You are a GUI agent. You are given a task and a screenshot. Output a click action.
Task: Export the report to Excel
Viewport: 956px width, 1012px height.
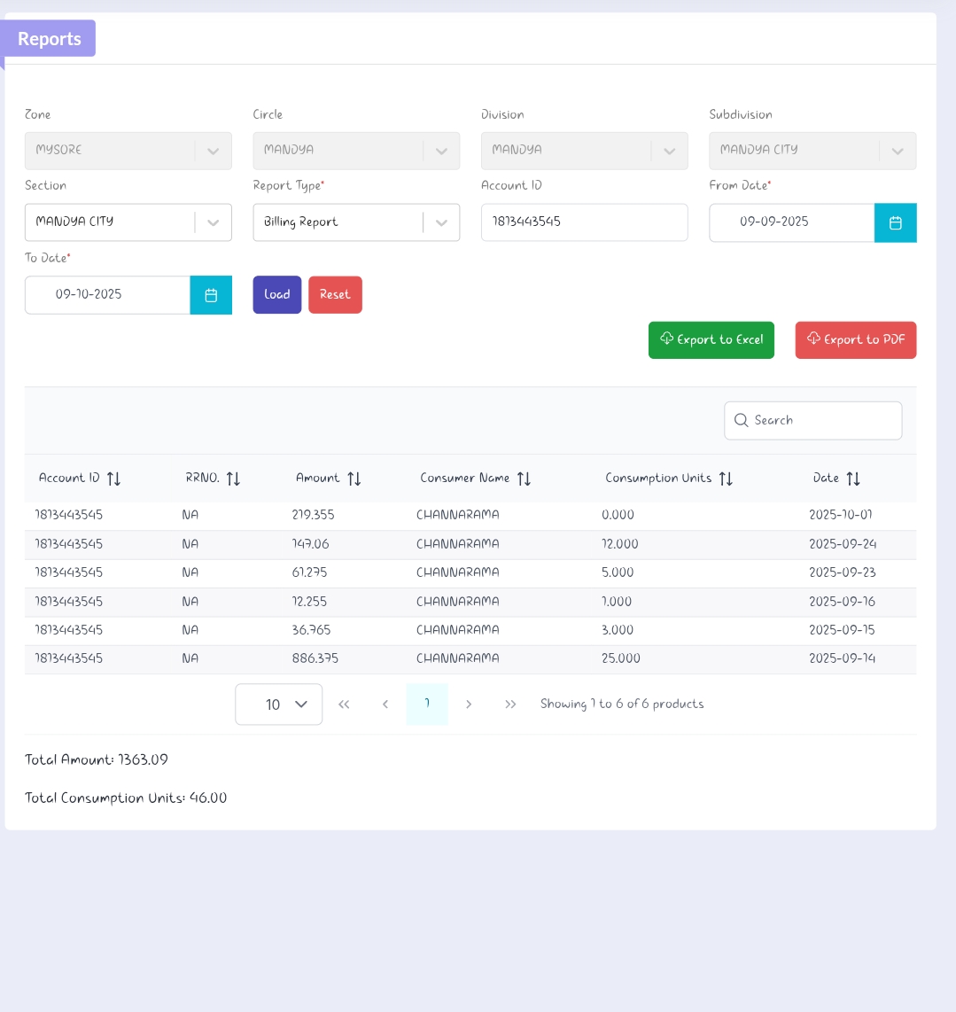pos(711,340)
